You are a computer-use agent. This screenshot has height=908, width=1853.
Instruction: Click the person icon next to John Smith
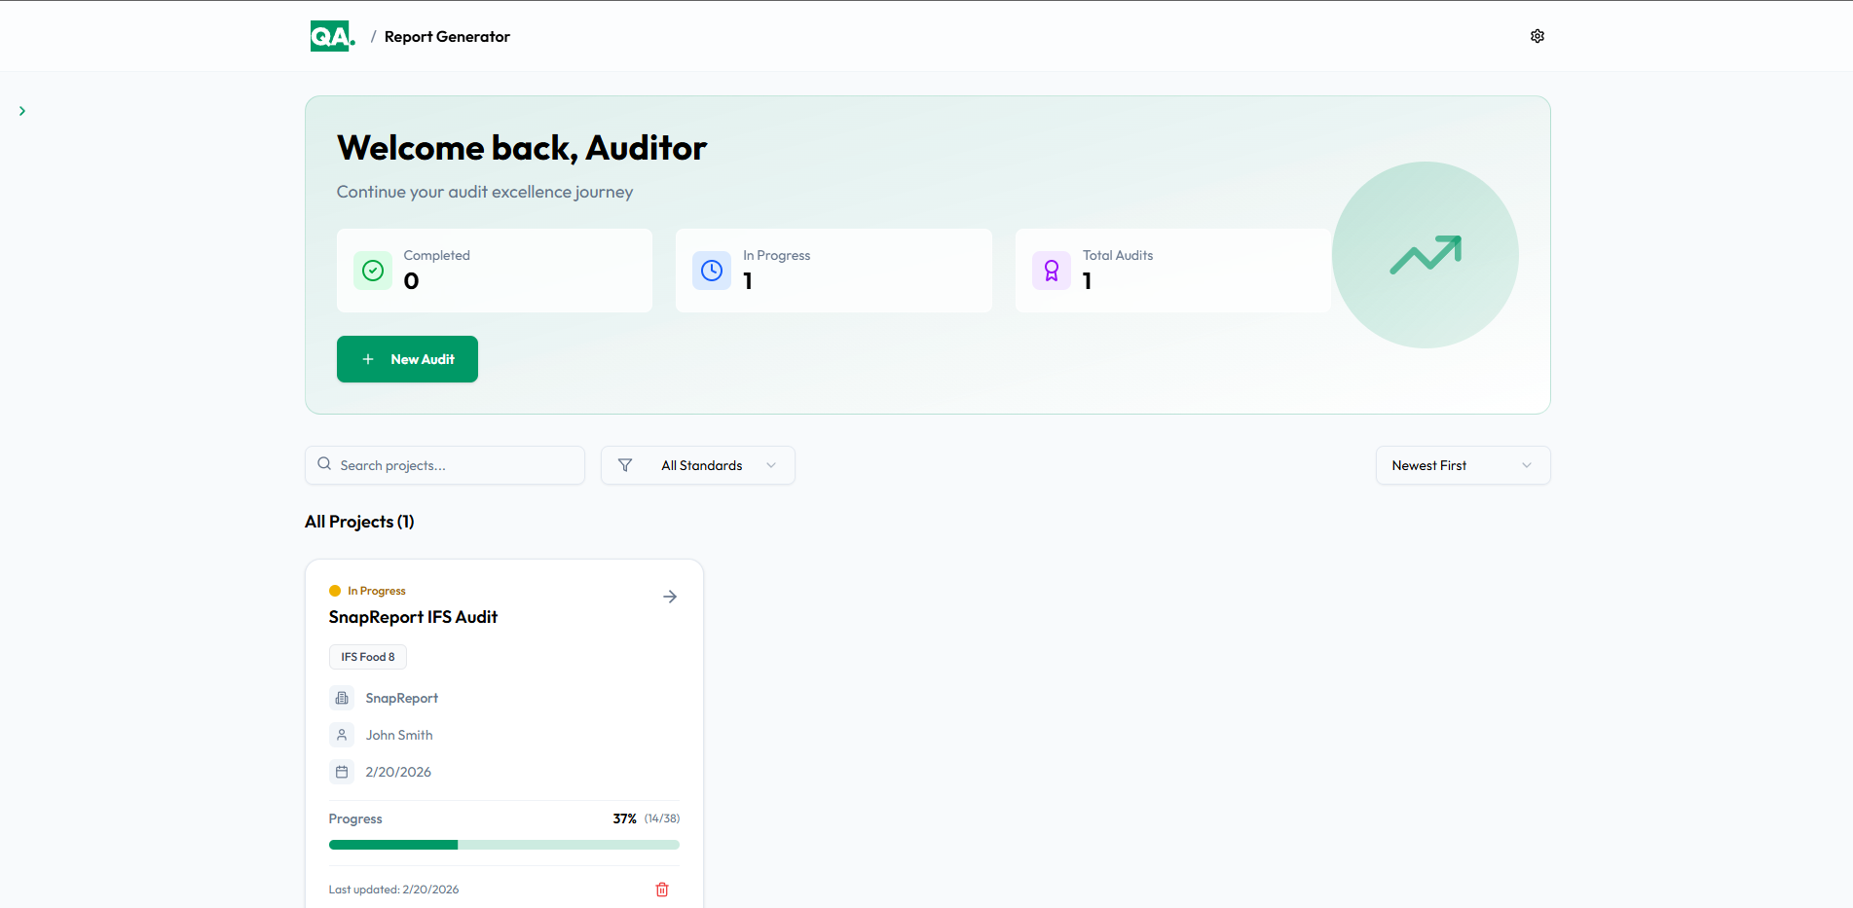[342, 735]
